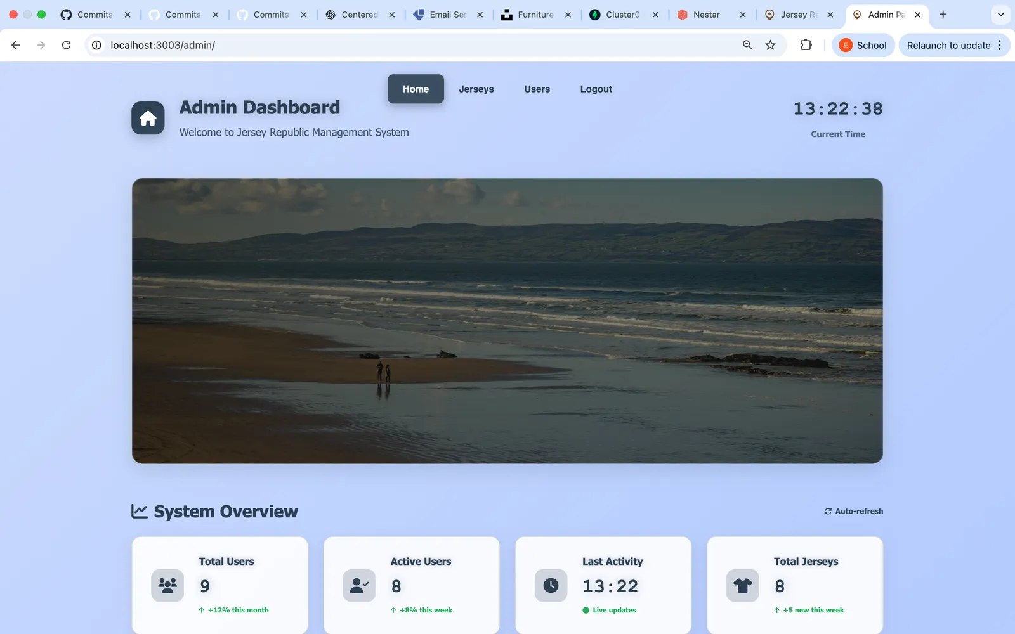Viewport: 1015px width, 634px height.
Task: Open the Jerseys navigation item
Action: coord(476,89)
